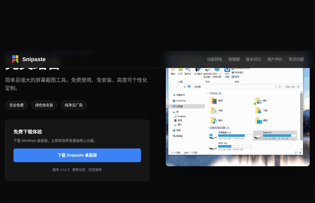Open the 常见问题 nav link
Viewport: 315px width, 203px height.
coord(296,59)
